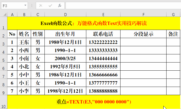Select phone cell '13888888888'
Viewport: 181px width, 109px height.
coord(103,91)
